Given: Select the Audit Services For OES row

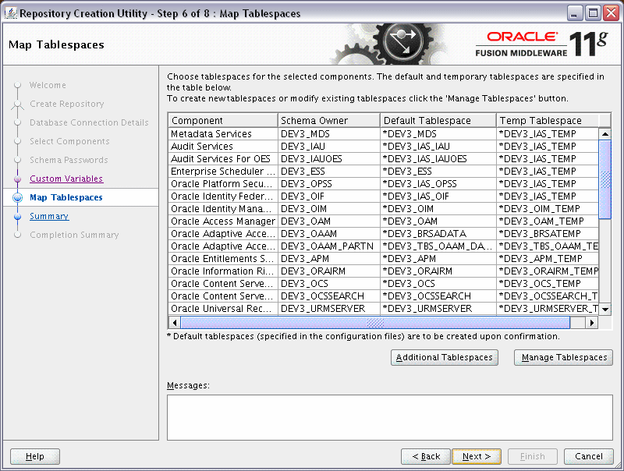Looking at the screenshot, I should (223, 159).
